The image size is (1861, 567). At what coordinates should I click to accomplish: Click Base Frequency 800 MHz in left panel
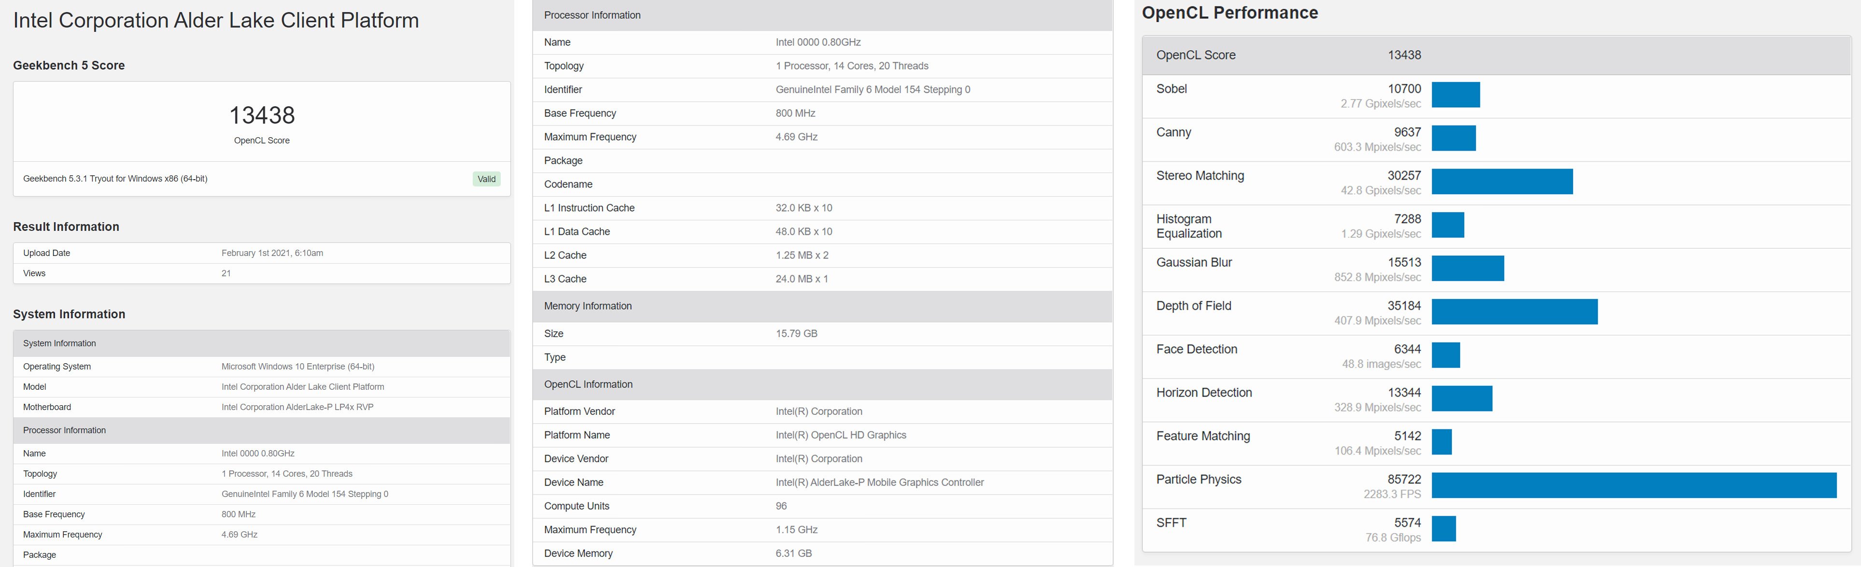(239, 514)
